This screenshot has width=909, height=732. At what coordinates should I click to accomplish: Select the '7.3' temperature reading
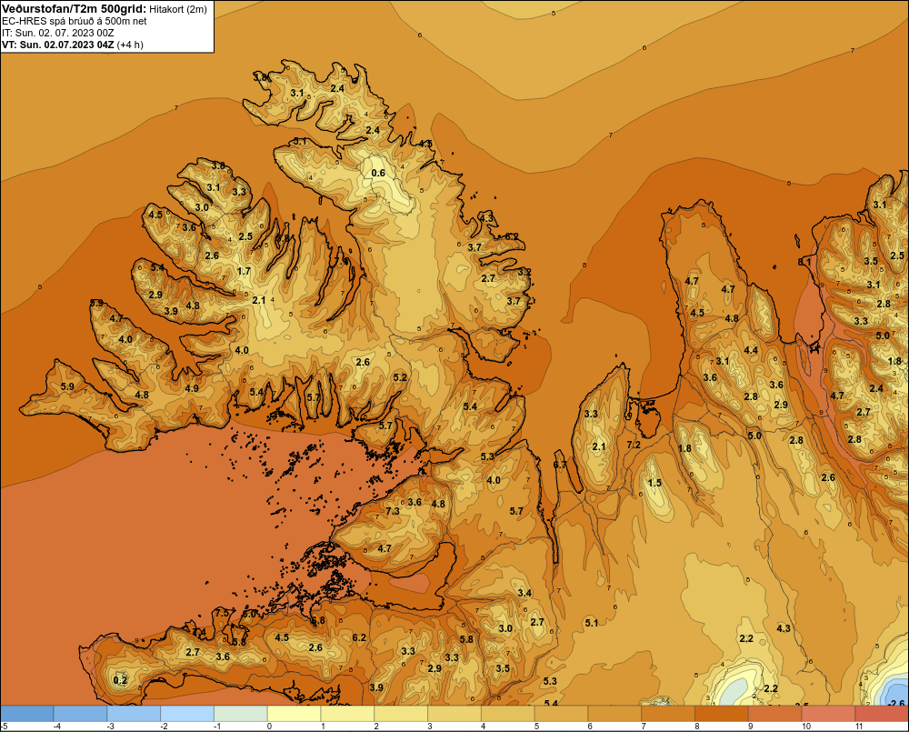393,511
